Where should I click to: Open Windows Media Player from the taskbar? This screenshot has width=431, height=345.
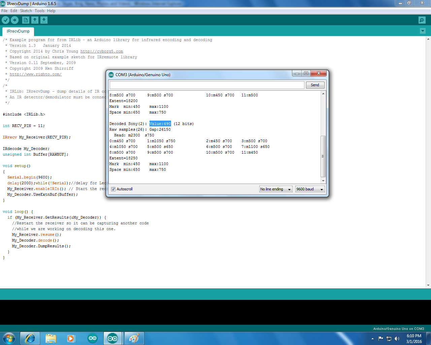(x=71, y=338)
